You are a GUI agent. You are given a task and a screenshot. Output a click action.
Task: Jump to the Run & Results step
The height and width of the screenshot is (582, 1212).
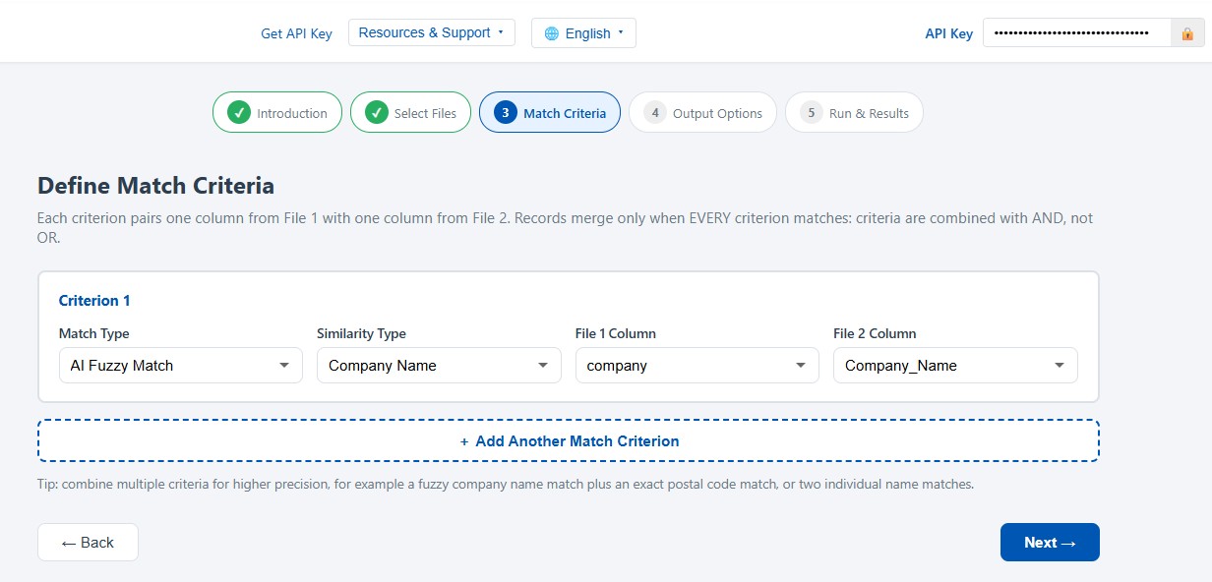854,113
